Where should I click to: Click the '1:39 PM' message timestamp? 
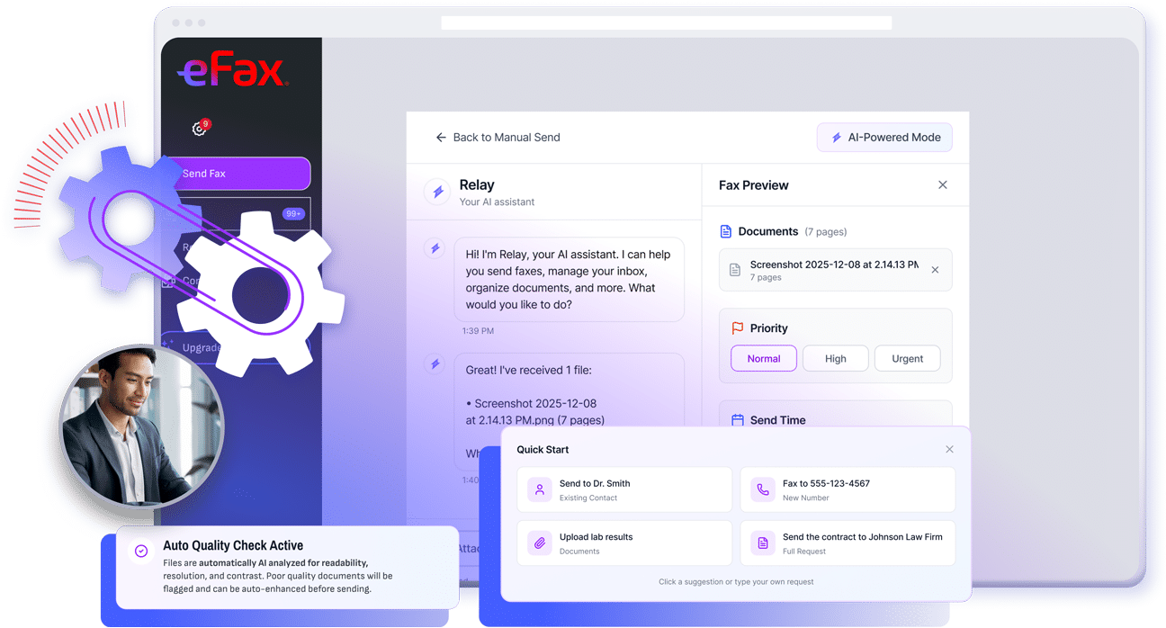point(478,331)
